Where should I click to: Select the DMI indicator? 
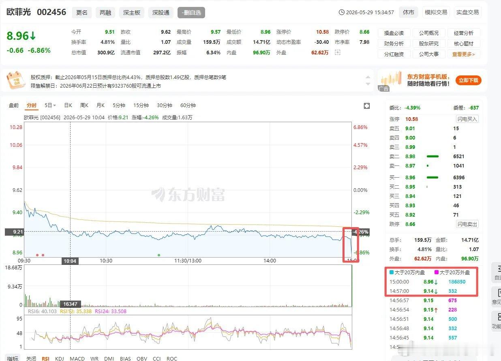coord(109,359)
